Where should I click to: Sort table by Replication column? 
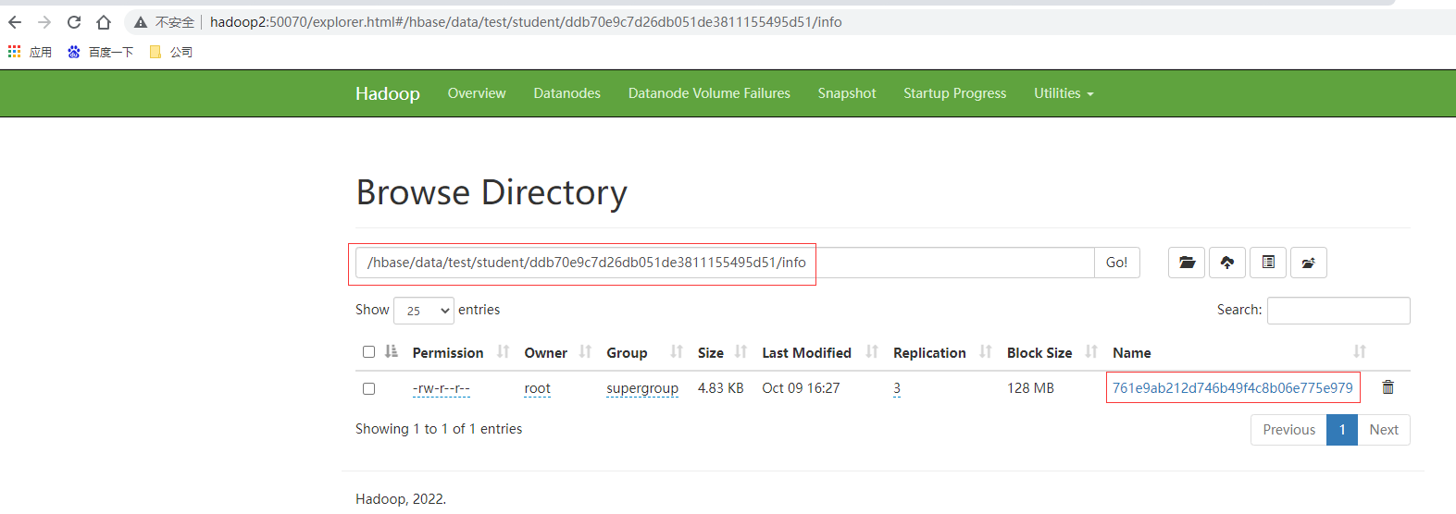coord(942,352)
